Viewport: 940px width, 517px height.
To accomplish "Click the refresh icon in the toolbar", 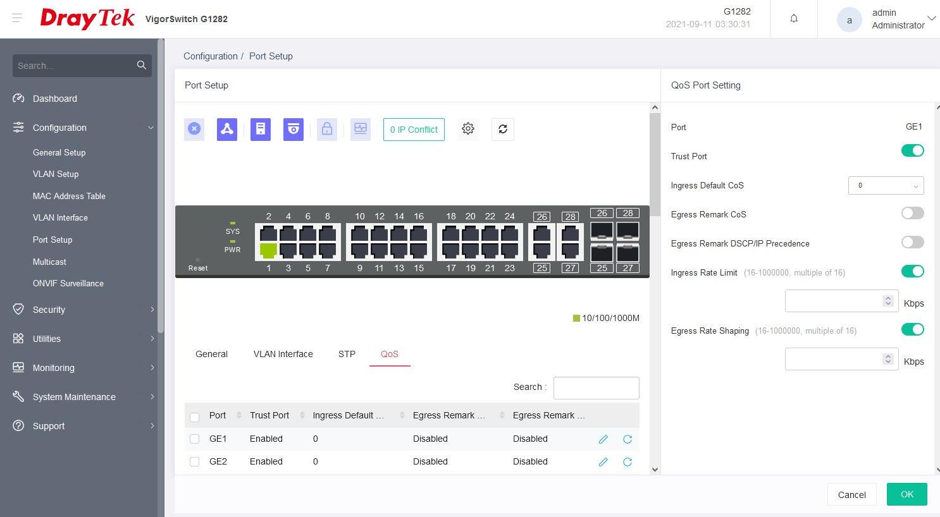I will pyautogui.click(x=503, y=129).
